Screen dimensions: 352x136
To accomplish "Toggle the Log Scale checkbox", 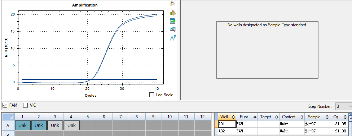I will pyautogui.click(x=152, y=95).
